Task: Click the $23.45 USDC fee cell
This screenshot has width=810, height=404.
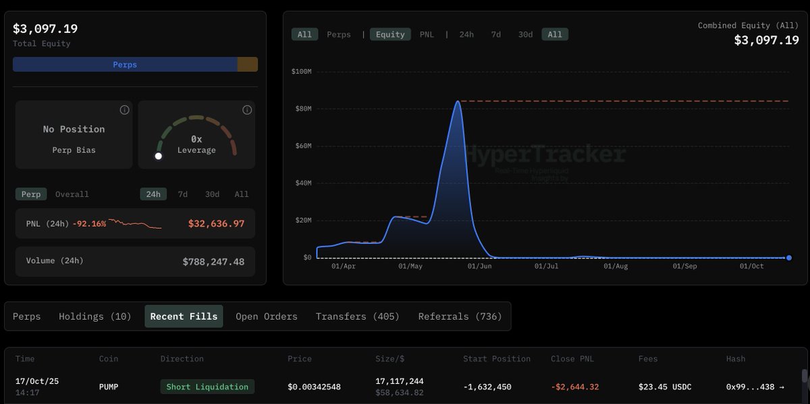Action: (665, 387)
